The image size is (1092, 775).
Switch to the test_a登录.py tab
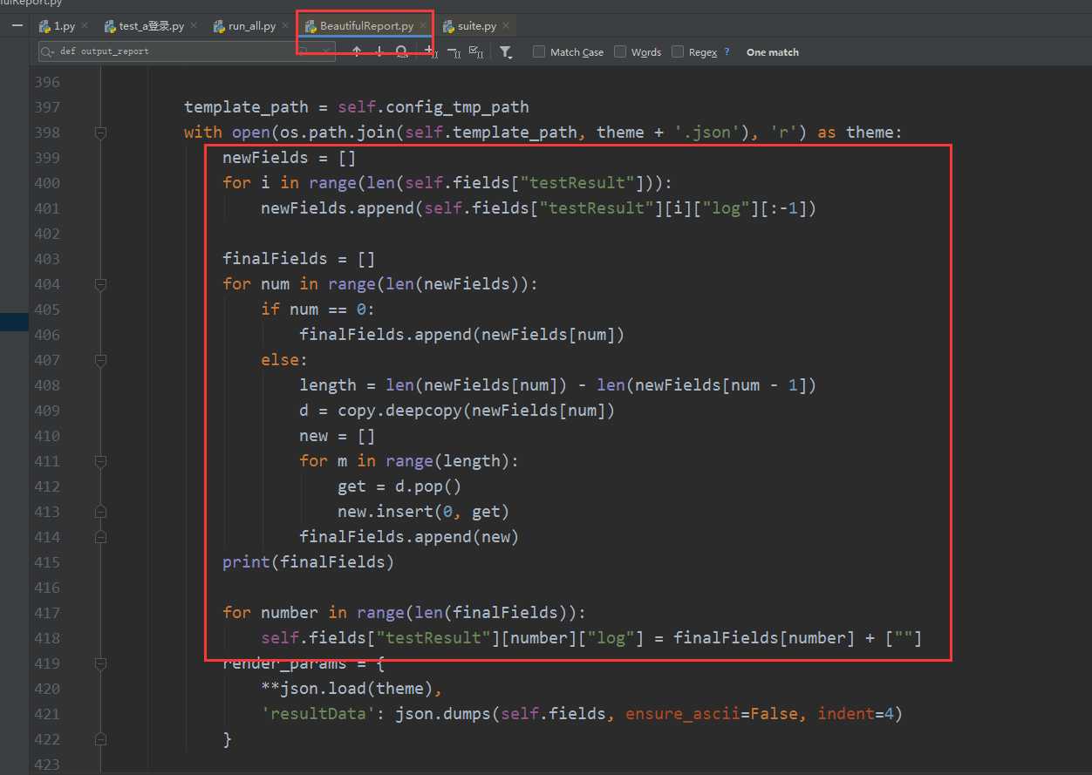click(150, 25)
